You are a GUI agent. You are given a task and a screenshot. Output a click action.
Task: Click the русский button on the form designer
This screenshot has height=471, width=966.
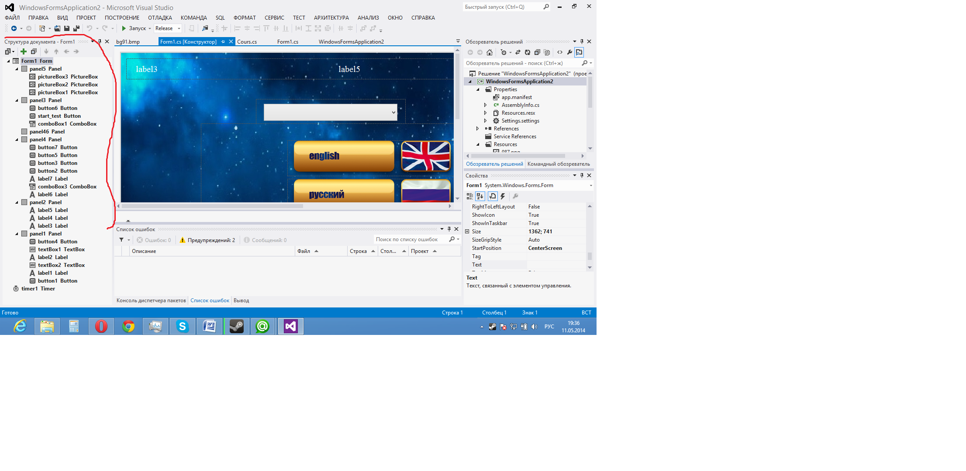pyautogui.click(x=344, y=191)
